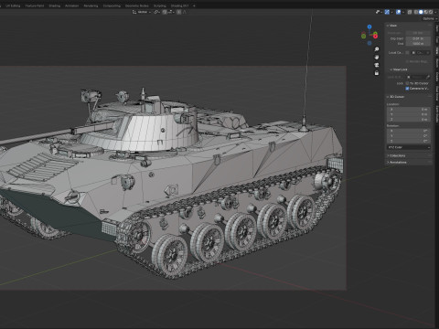
Task: Expand the Collections panel
Action: point(409,155)
